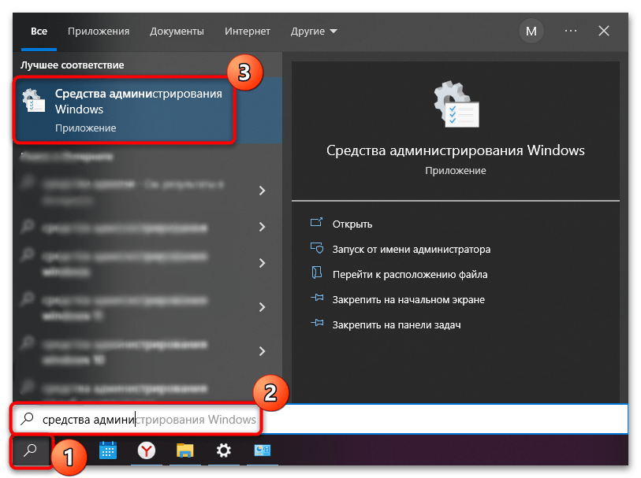Expand the "Другие" dropdown filter
Image resolution: width=641 pixels, height=478 pixels.
pos(313,31)
